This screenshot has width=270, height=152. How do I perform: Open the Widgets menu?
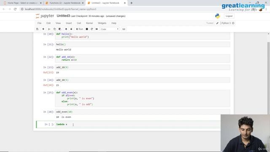click(x=102, y=23)
